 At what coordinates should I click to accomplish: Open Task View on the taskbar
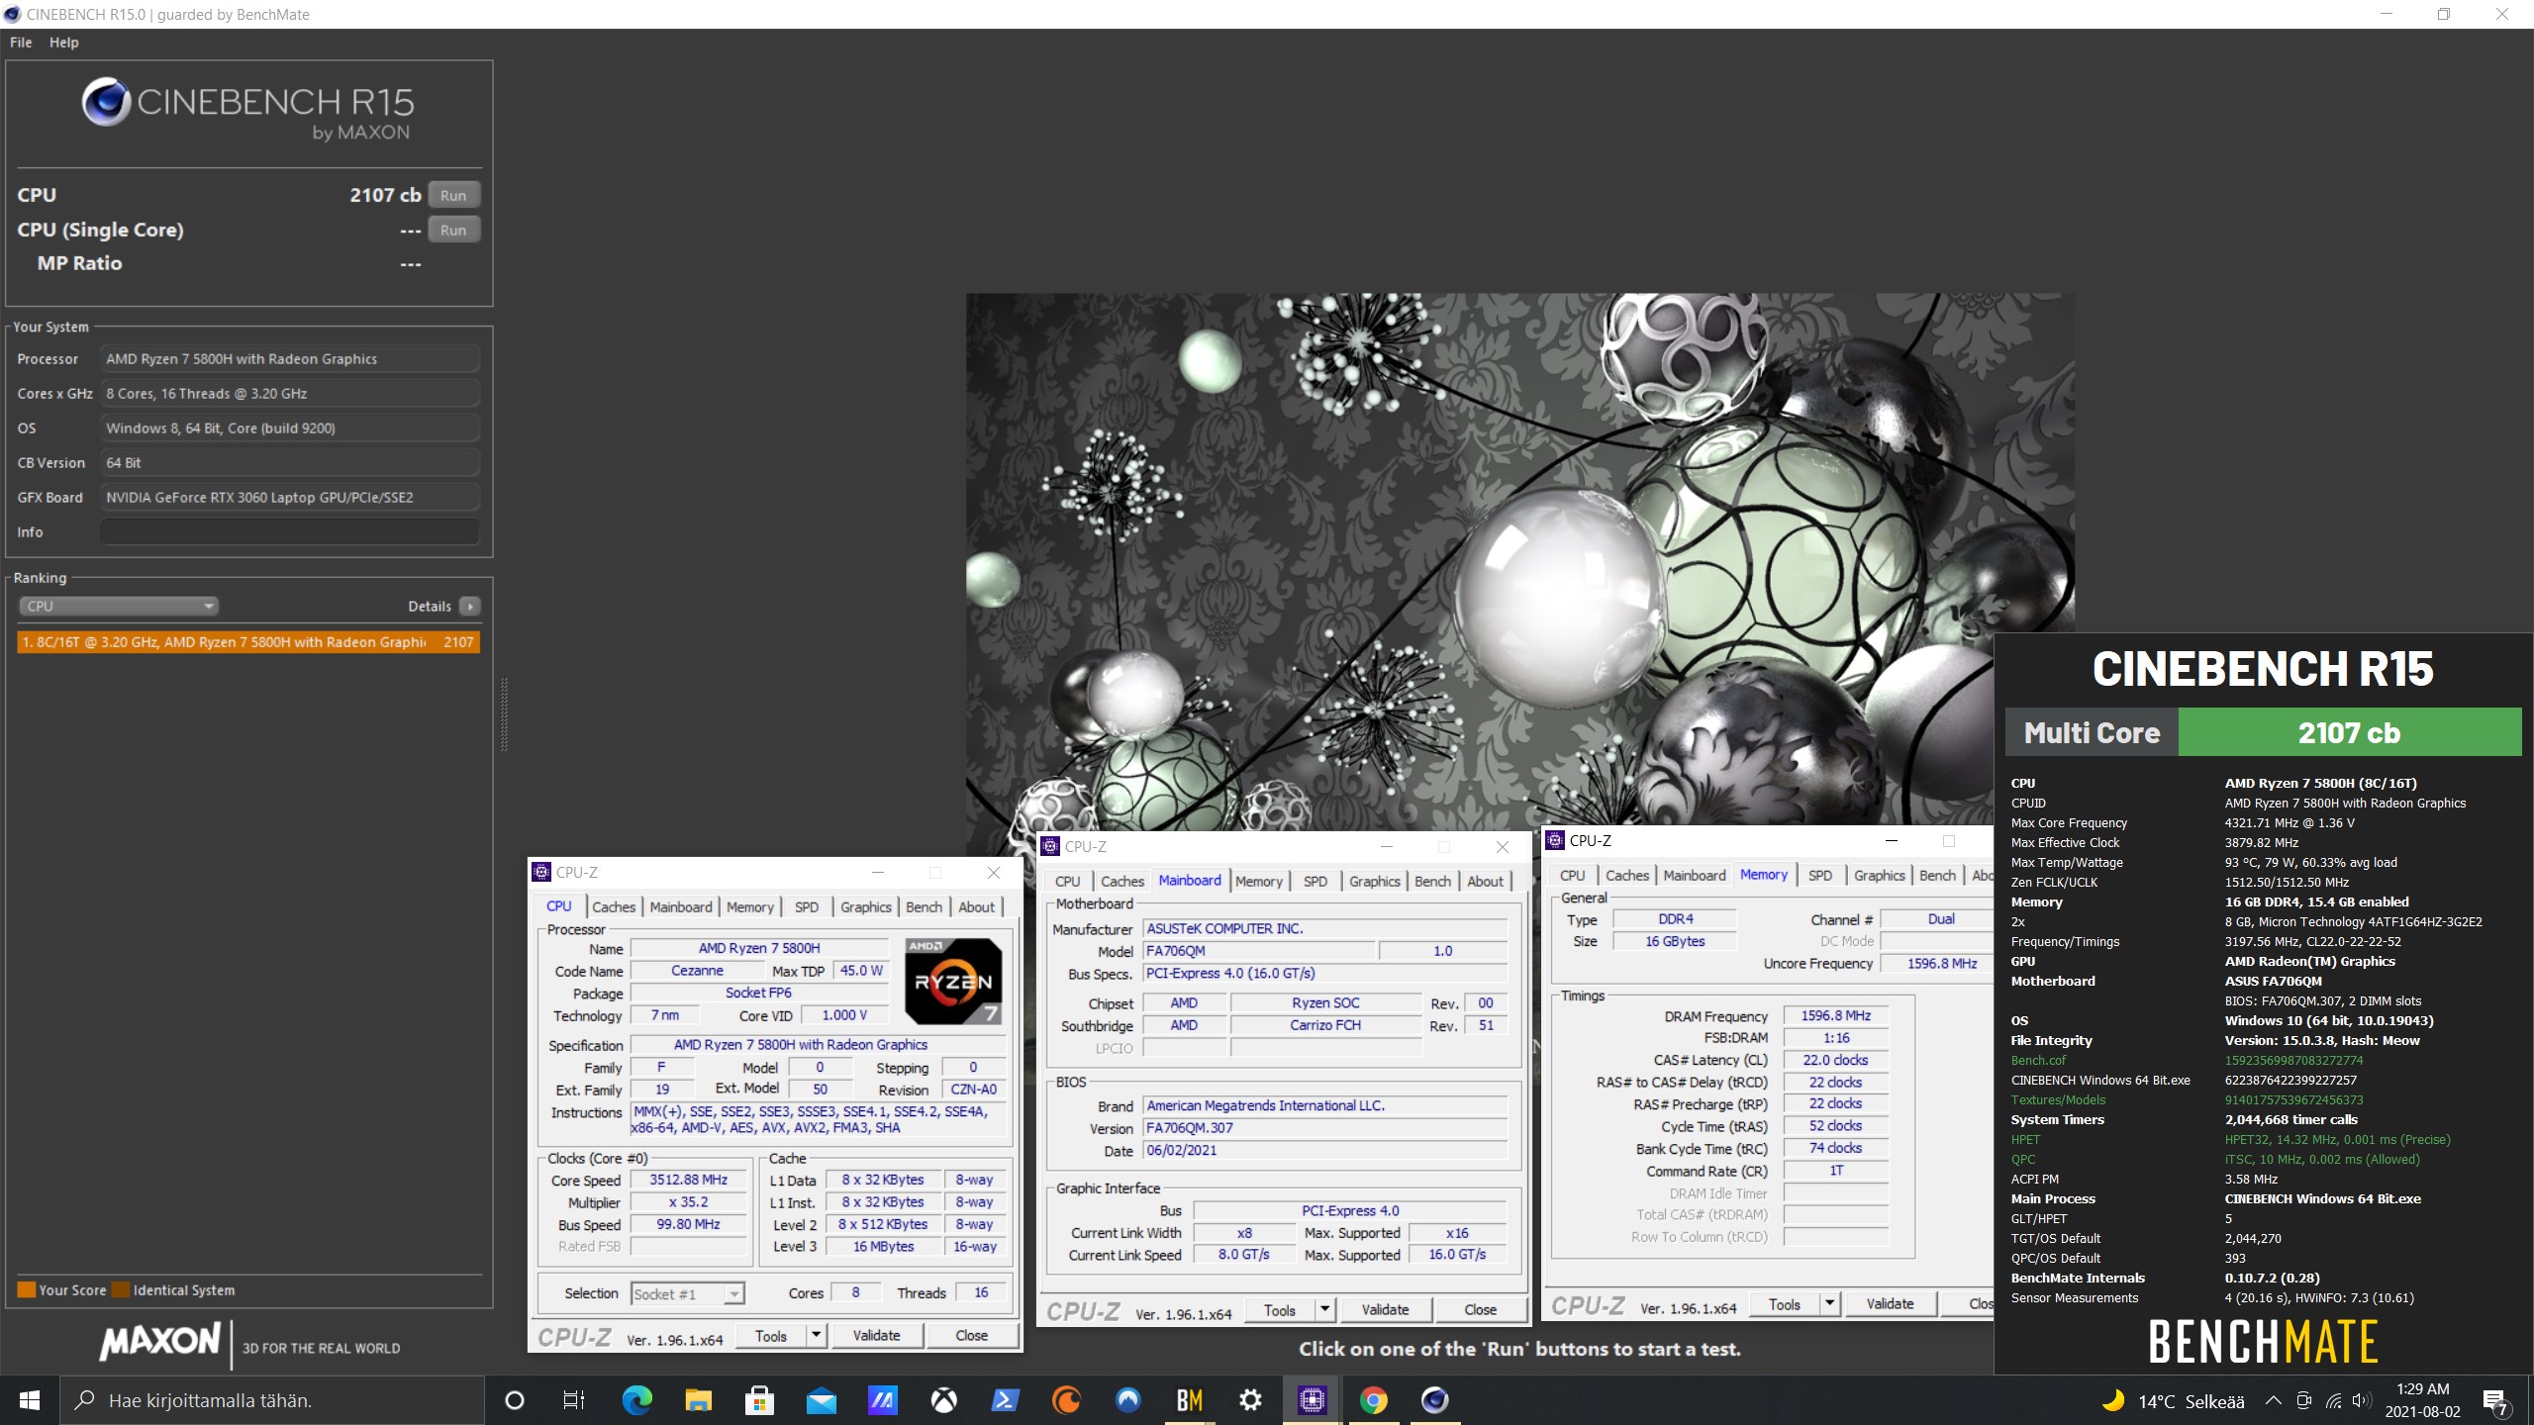coord(574,1400)
